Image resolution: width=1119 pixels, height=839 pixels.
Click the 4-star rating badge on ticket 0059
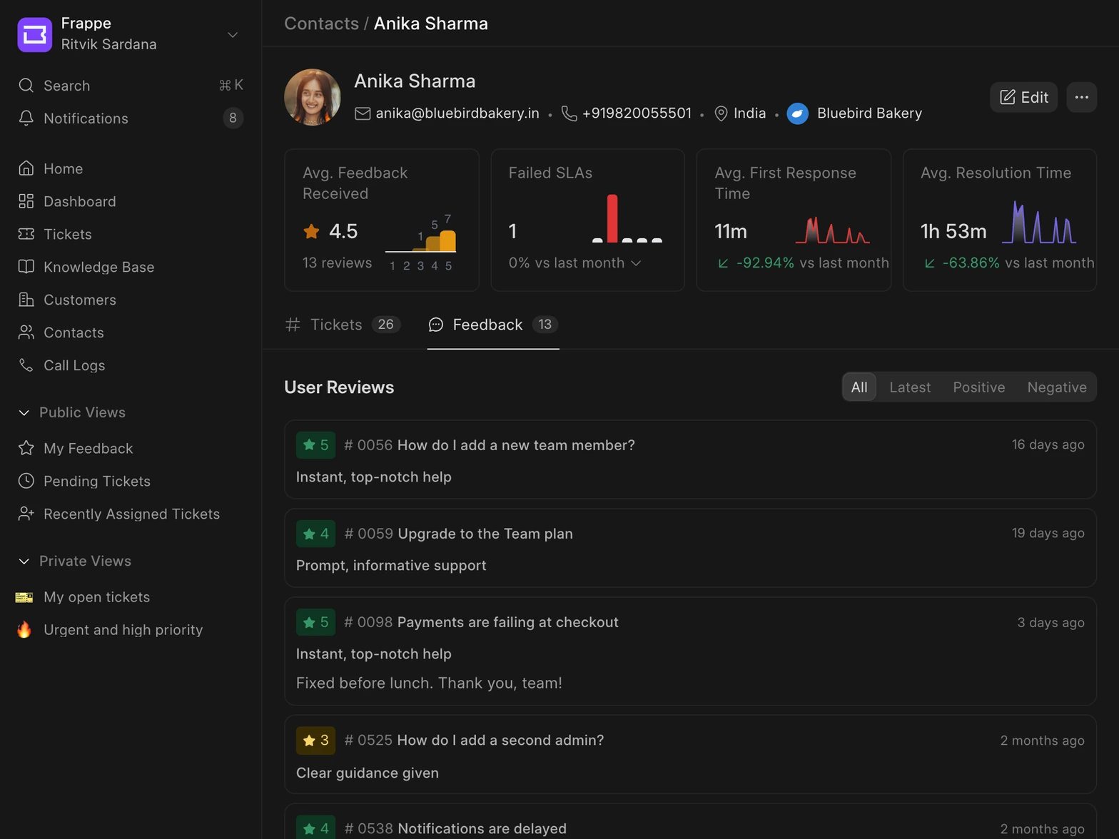pos(315,534)
